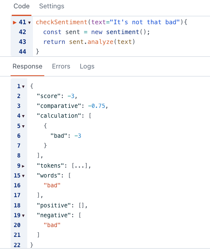
Task: Click the "bad" string at line 16
Action: point(52,185)
